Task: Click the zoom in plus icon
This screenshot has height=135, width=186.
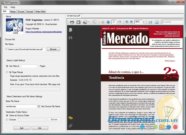Action: pos(131,22)
